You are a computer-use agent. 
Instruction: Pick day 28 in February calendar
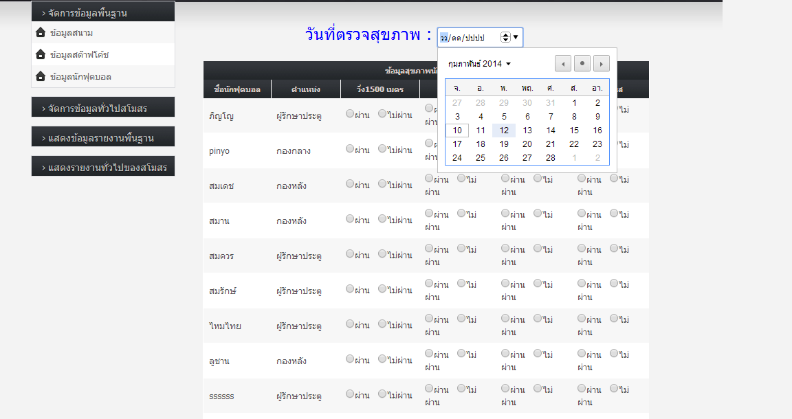point(551,157)
